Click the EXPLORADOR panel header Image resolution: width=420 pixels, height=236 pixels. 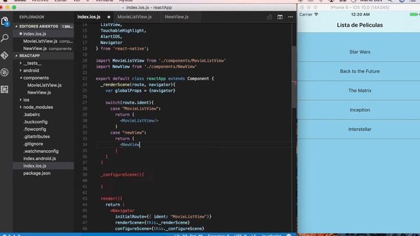pos(31,17)
